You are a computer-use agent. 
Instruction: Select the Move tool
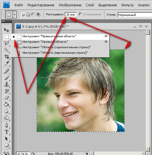tap(7, 30)
